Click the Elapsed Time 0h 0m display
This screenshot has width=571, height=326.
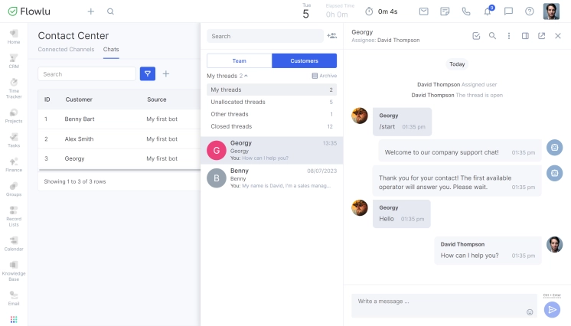tap(338, 11)
